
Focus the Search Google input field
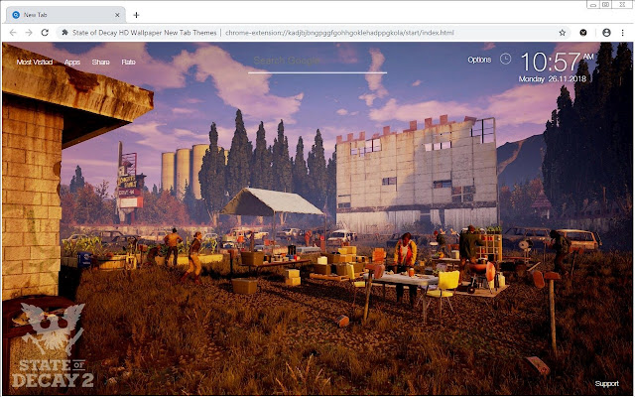[x=317, y=62]
